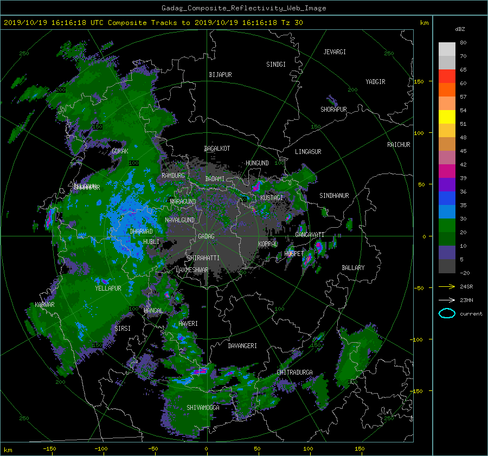This screenshot has width=488, height=456.
Task: Click the DHARWAD city label
Action: click(x=142, y=232)
